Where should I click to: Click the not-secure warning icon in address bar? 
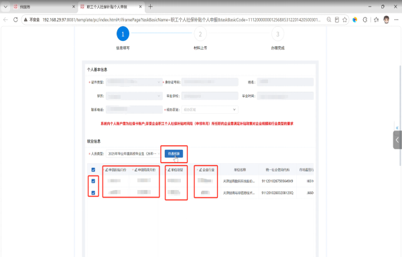point(25,19)
